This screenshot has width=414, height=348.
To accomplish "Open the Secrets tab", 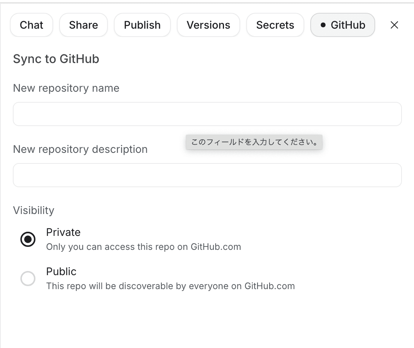I will click(x=275, y=25).
